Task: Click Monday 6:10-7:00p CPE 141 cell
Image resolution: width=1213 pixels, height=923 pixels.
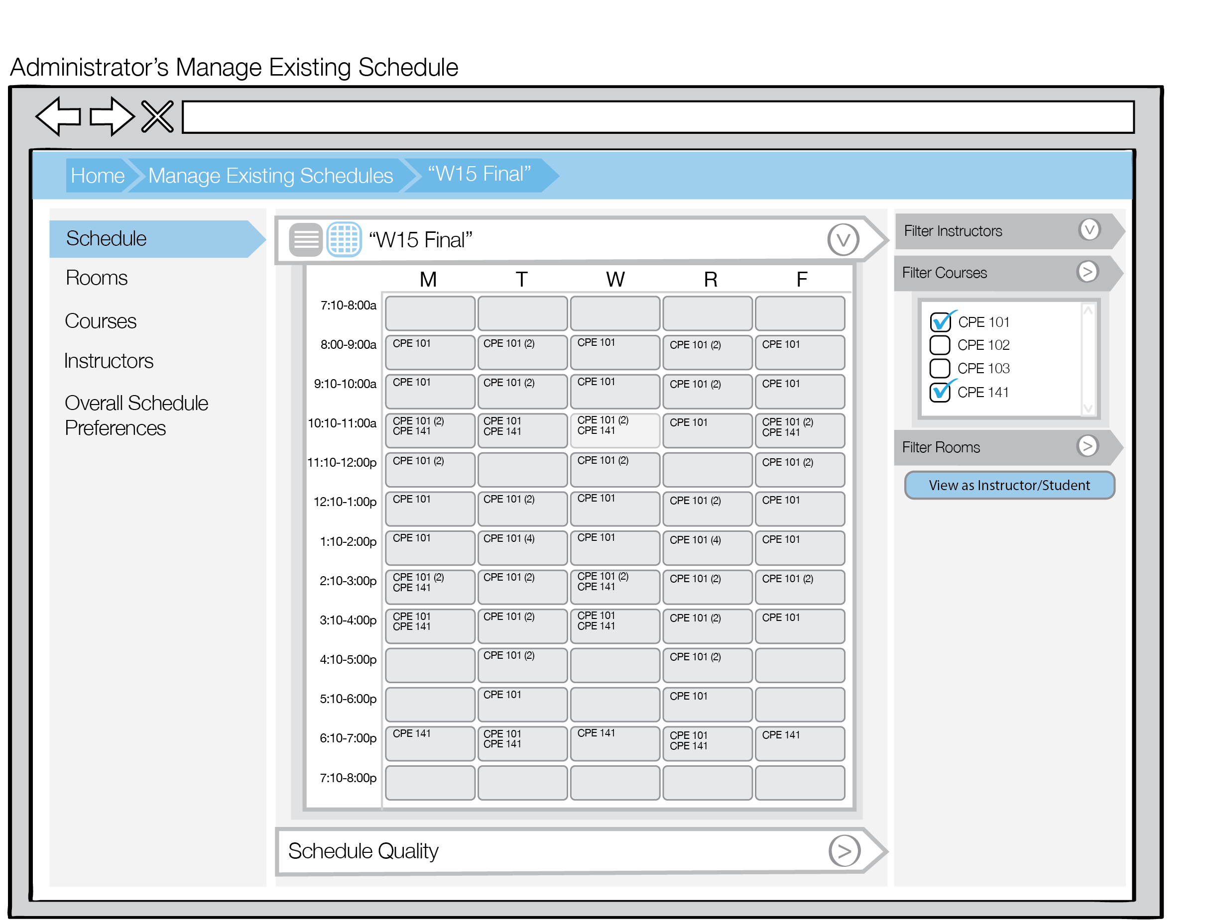Action: (x=430, y=744)
